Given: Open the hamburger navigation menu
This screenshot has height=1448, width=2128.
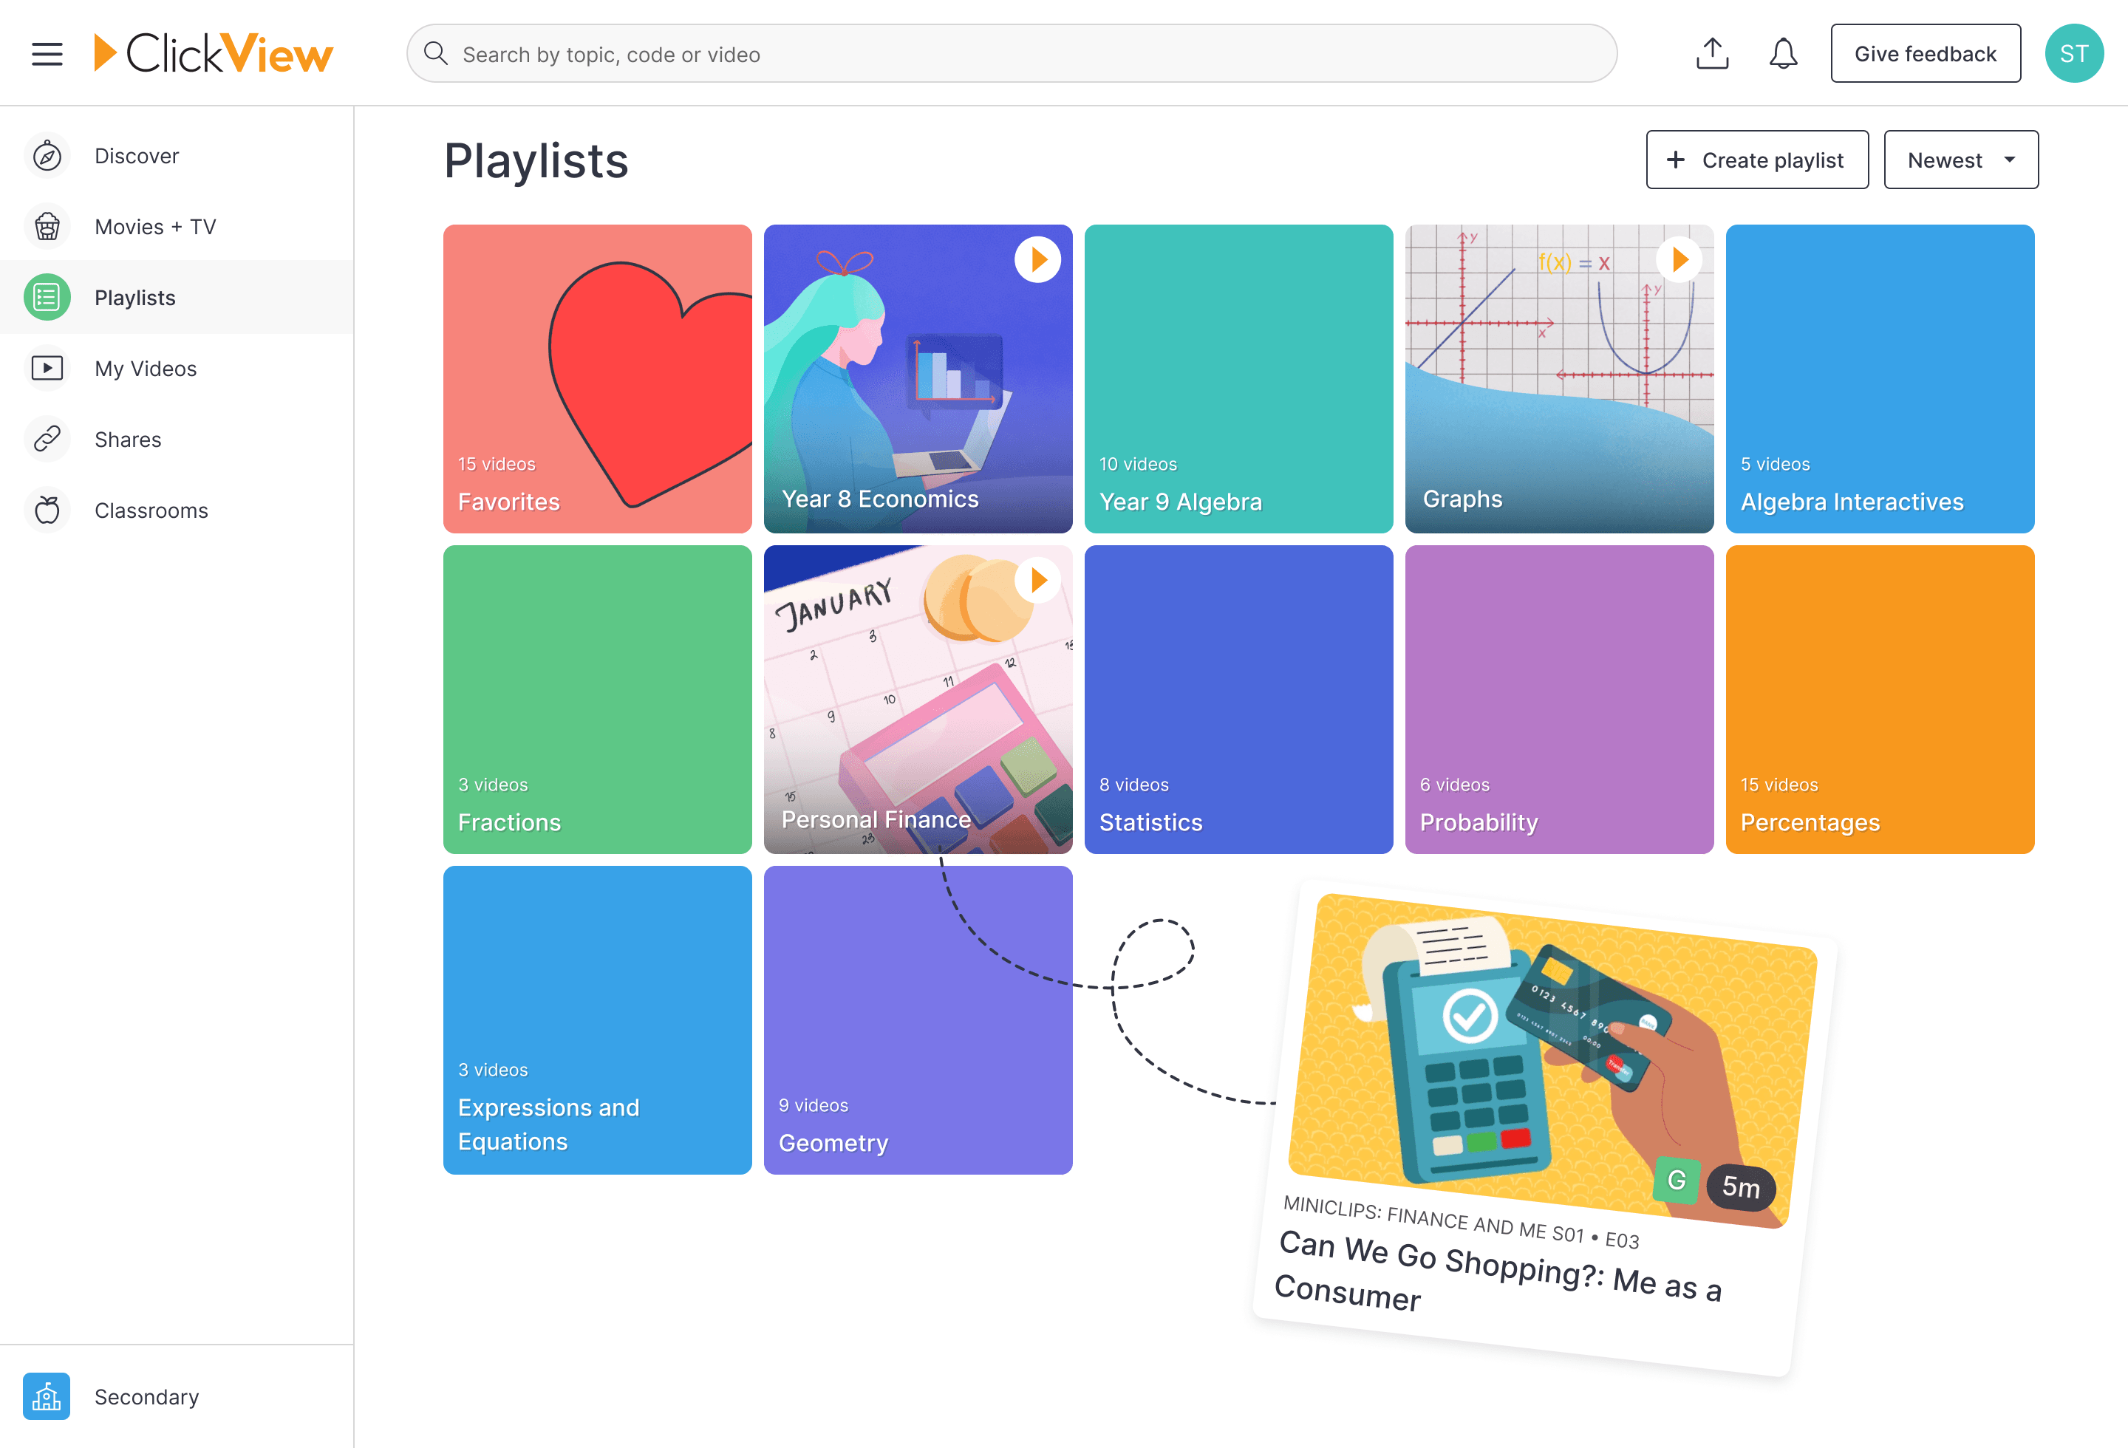Looking at the screenshot, I should click(x=47, y=53).
